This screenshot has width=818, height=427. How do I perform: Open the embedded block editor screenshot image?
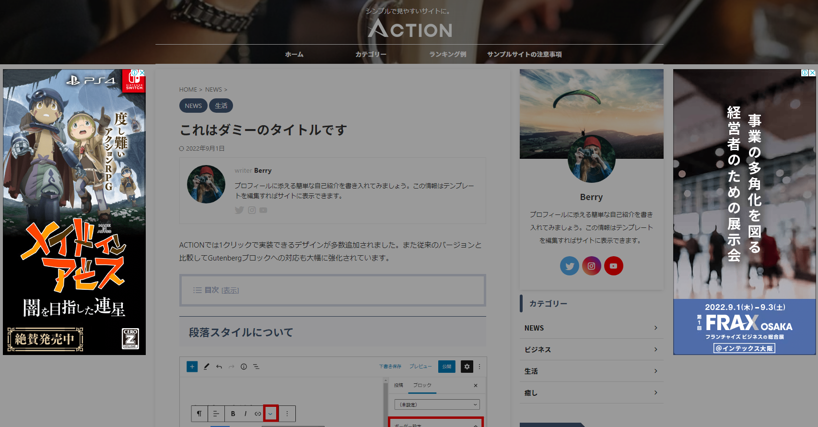(333, 391)
